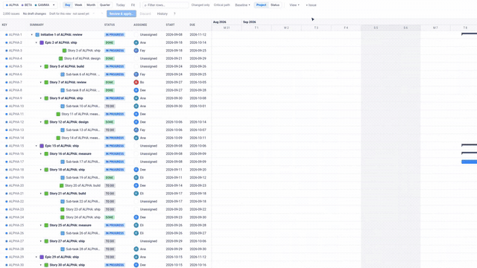
Task: Toggle the BETA project filter chip
Action: coord(27,5)
